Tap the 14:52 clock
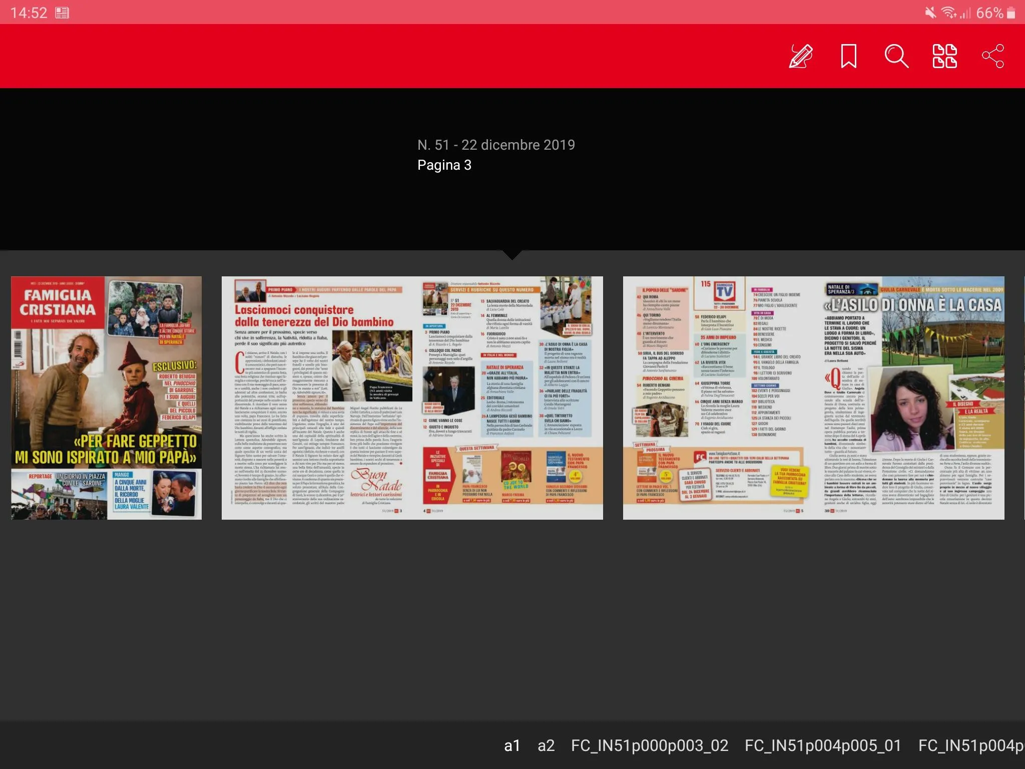Image resolution: width=1025 pixels, height=769 pixels. (29, 13)
